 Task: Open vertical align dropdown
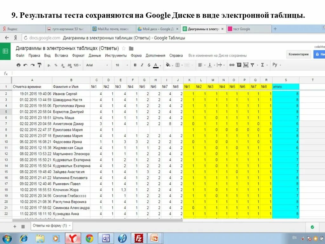211,65
